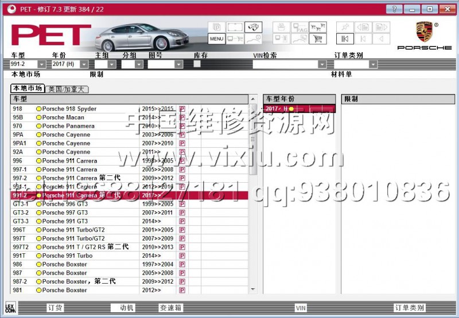Image resolution: width=459 pixels, height=318 pixels.
Task: Select the 918 Porsche 918 Spyder row
Action: (x=129, y=109)
